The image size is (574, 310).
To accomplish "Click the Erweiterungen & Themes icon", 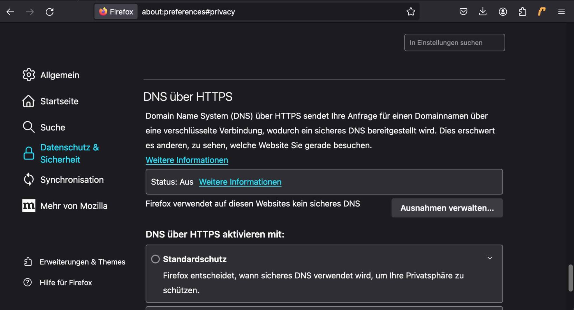I will coord(28,262).
